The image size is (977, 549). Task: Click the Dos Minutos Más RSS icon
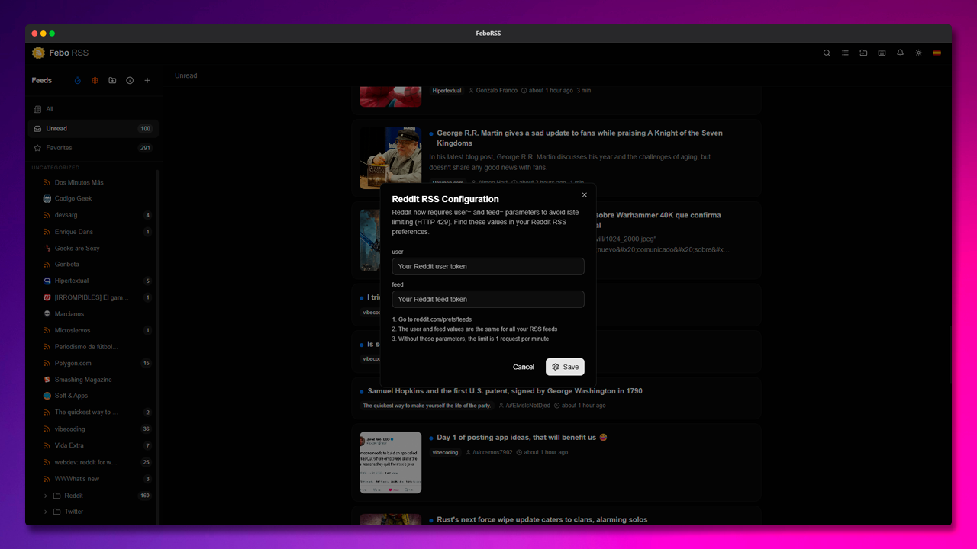tap(47, 183)
